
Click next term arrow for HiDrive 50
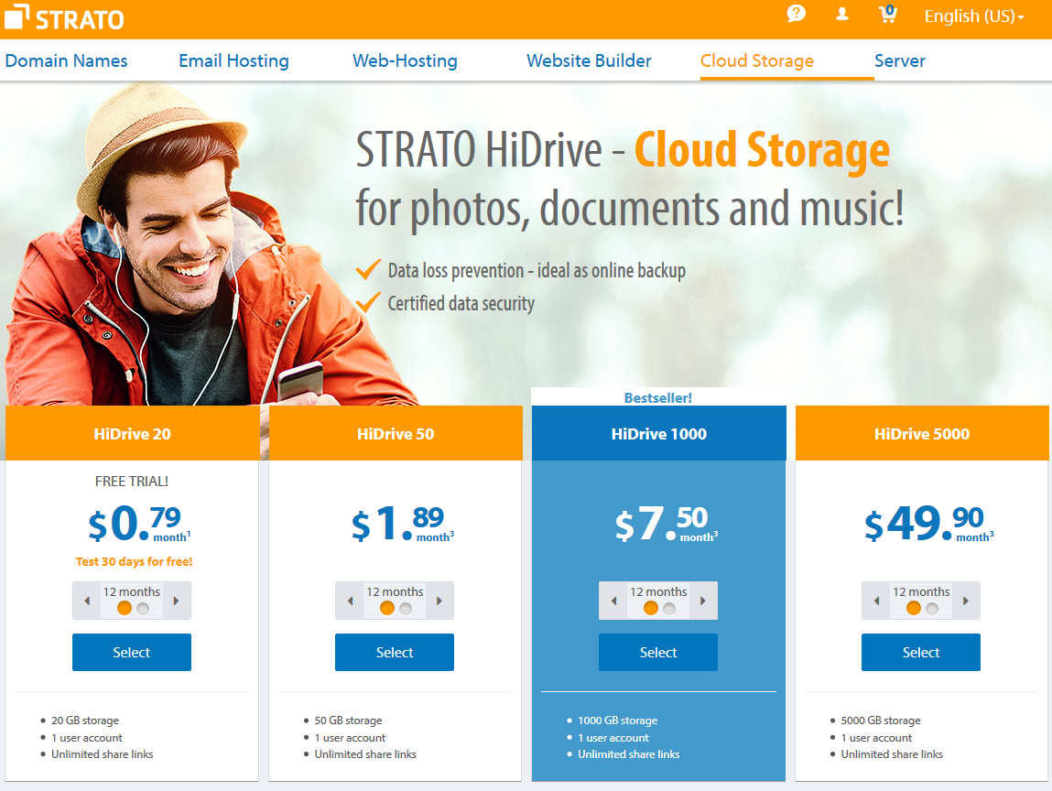coord(439,601)
